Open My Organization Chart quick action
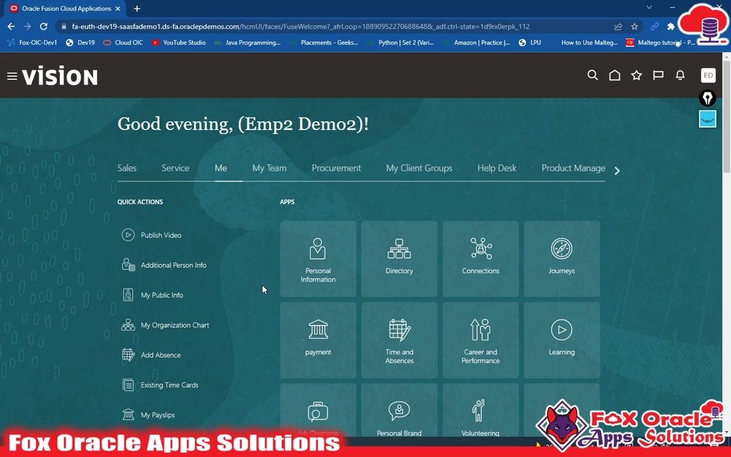Image resolution: width=731 pixels, height=457 pixels. (x=166, y=325)
